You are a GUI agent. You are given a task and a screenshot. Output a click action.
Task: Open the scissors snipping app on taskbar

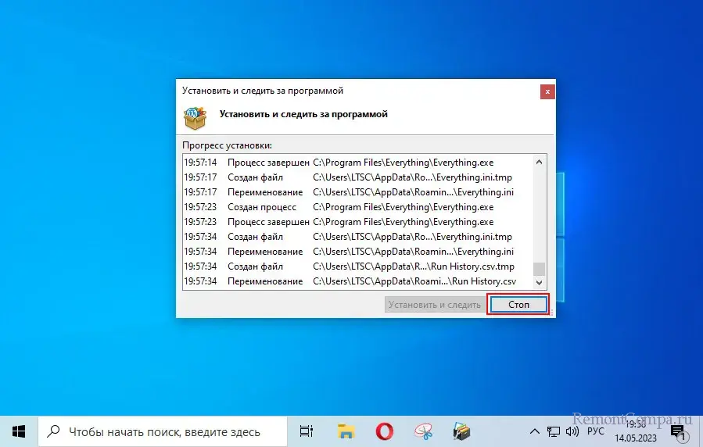pos(423,431)
